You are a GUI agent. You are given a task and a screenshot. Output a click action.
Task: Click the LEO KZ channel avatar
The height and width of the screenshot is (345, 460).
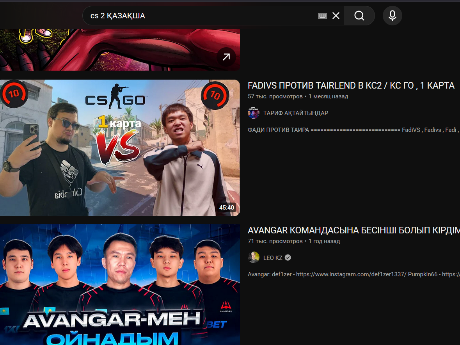(x=254, y=258)
